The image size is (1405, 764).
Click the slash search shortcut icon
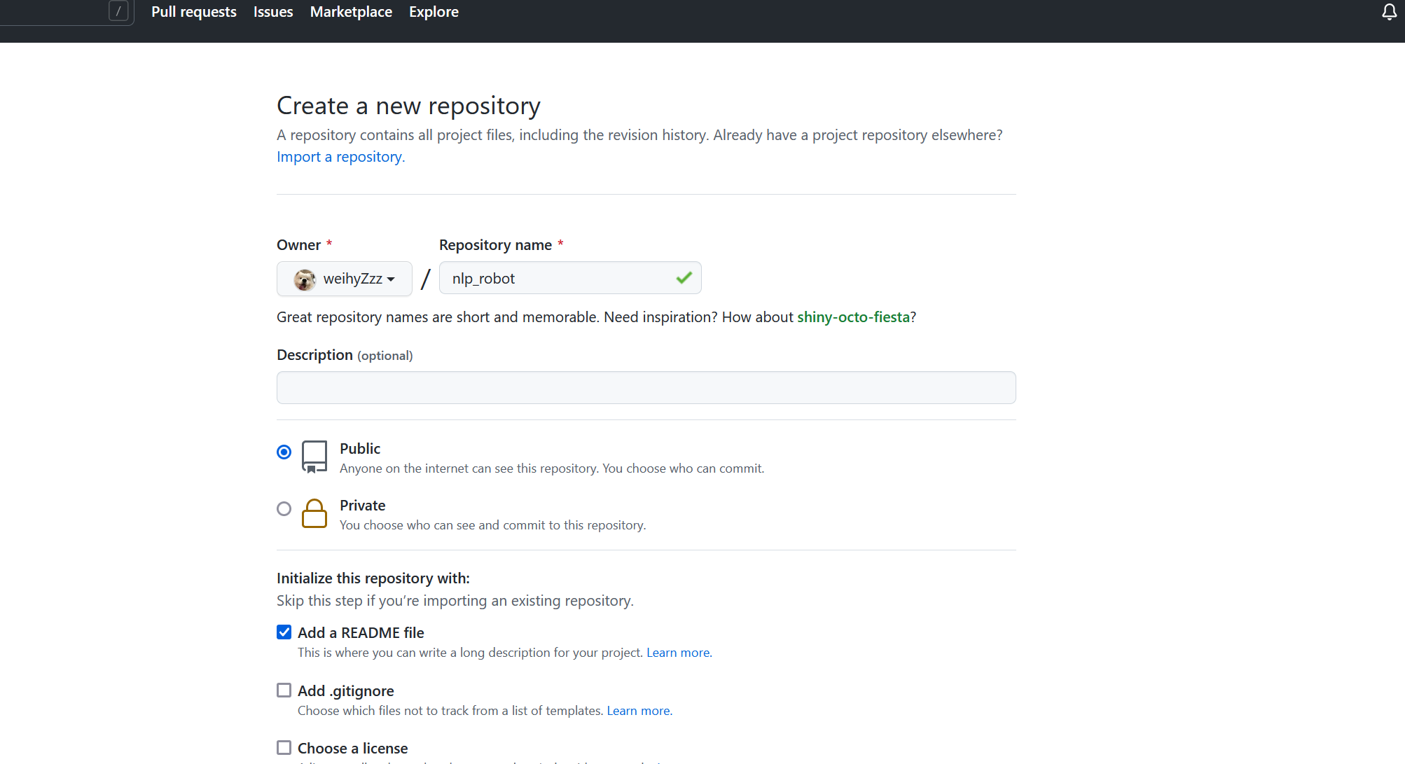118,11
